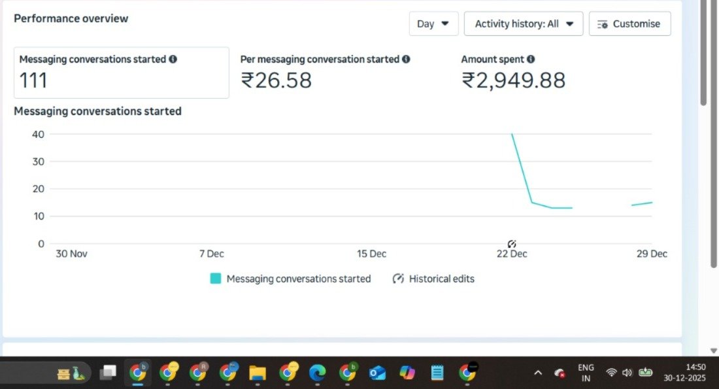The width and height of the screenshot is (719, 389).
Task: Toggle Messaging conversations started legend swatch
Action: tap(216, 279)
